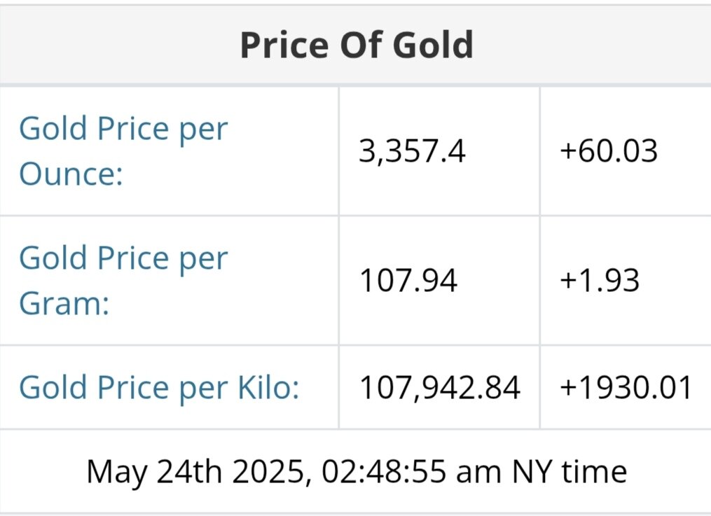This screenshot has width=711, height=516.
Task: Open the Gold Price per Kilo link
Action: (159, 387)
